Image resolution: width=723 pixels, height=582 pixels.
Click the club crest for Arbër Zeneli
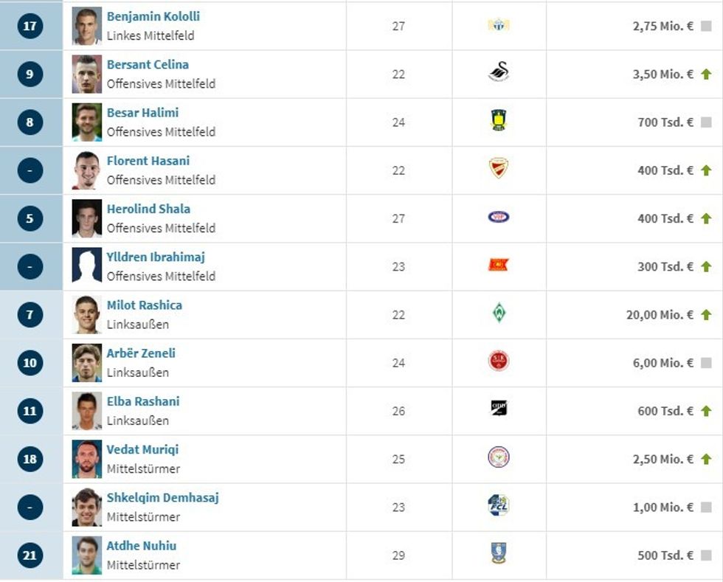pyautogui.click(x=499, y=361)
